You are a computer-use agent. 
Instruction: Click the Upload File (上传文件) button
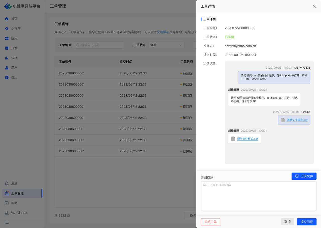pyautogui.click(x=304, y=176)
